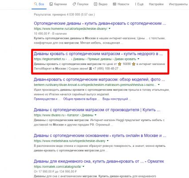189x178 pixels.
Task: Click the mebelshara.ru green URL text
Action: click(x=70, y=141)
